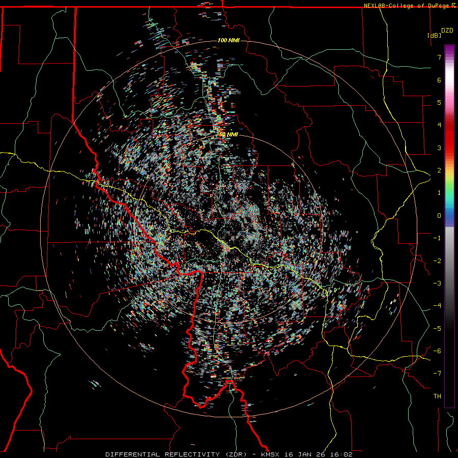Click the 7 value on color scale
The height and width of the screenshot is (458, 458).
[439, 57]
